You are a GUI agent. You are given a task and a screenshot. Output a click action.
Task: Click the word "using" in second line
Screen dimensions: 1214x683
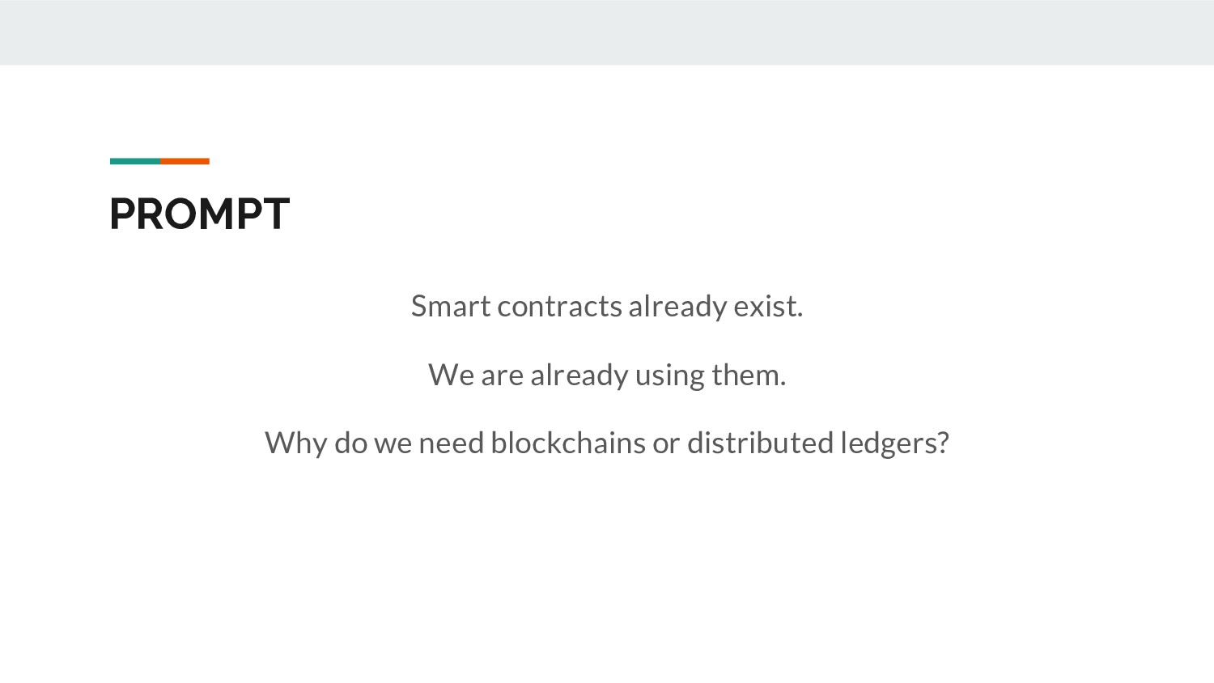(x=669, y=376)
